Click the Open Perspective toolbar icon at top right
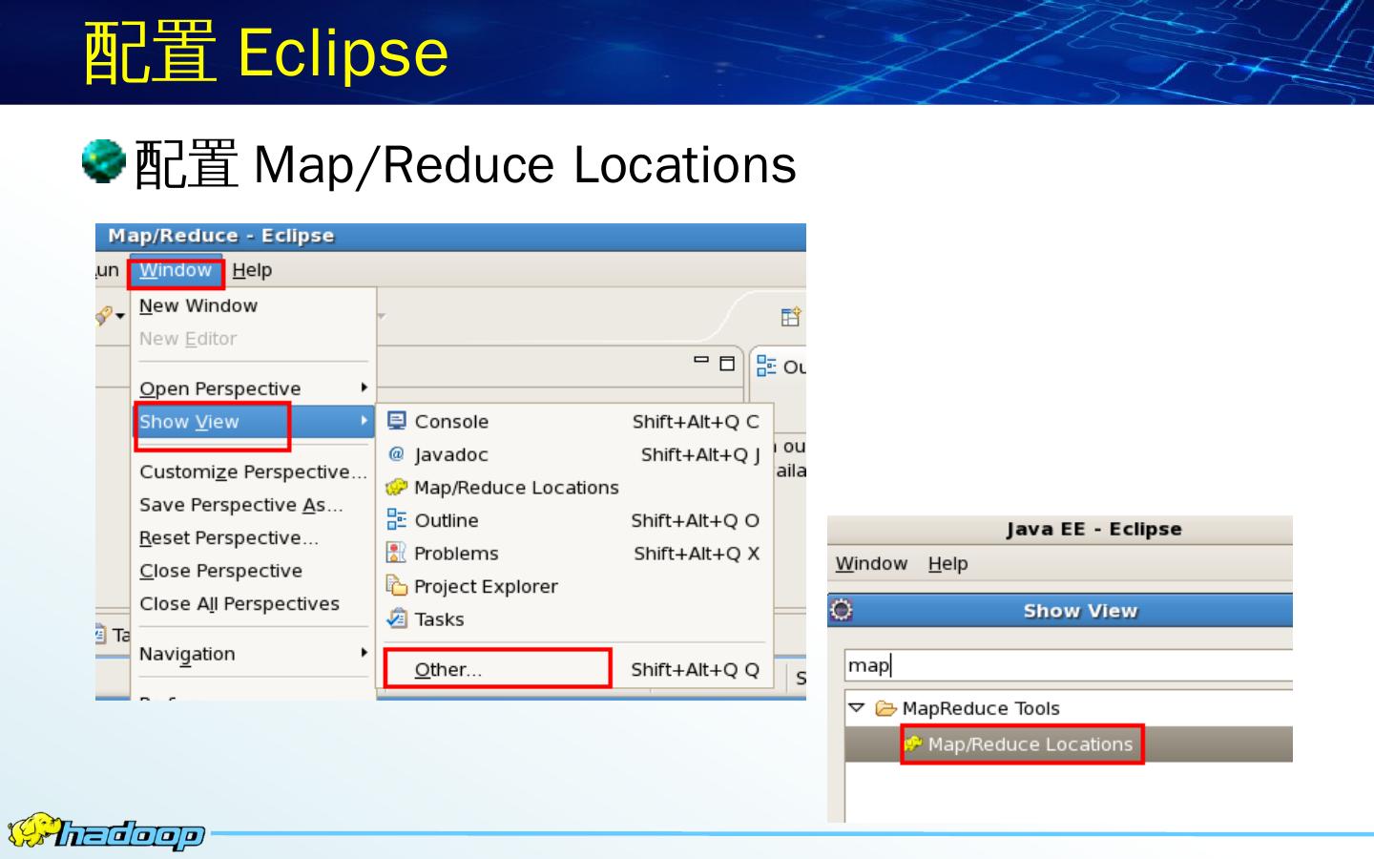The width and height of the screenshot is (1374, 859). pyautogui.click(x=791, y=317)
